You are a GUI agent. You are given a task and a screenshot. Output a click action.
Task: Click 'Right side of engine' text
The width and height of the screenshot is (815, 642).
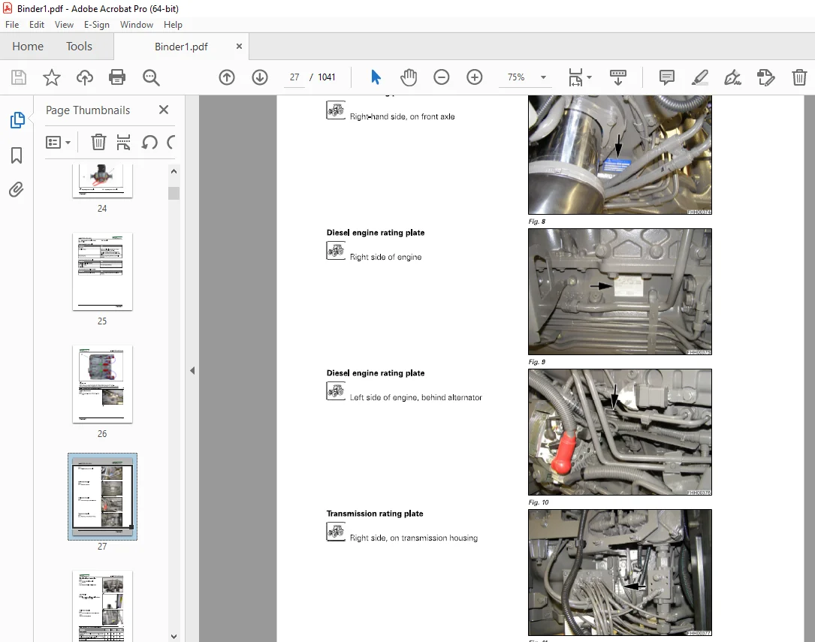(x=385, y=257)
